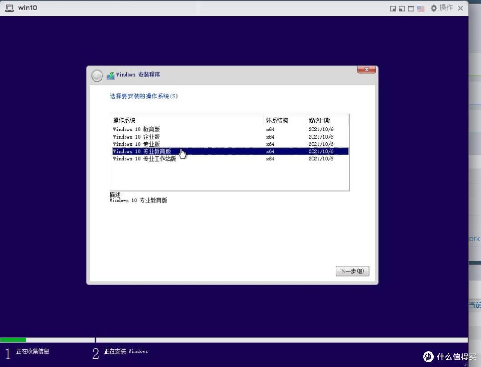Screen dimensions: 481x367
Task: Click the 操作系统 column header
Action: pyautogui.click(x=187, y=120)
